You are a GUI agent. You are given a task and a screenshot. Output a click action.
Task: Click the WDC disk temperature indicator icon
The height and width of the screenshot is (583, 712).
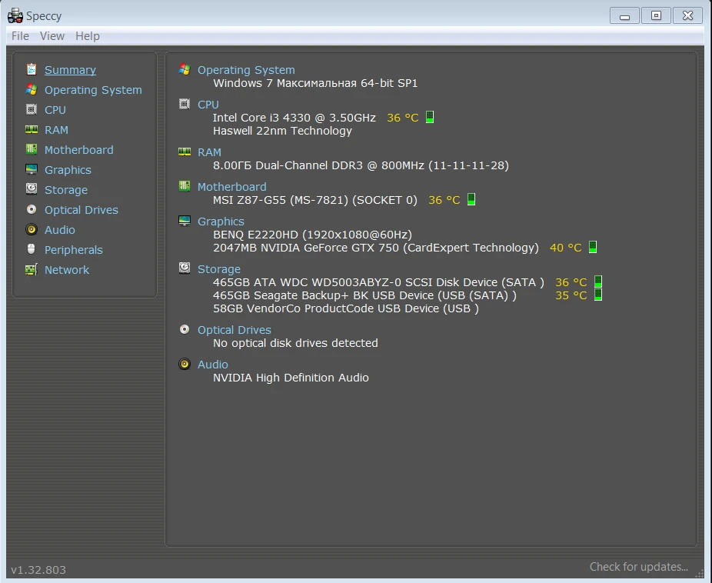[x=598, y=282]
